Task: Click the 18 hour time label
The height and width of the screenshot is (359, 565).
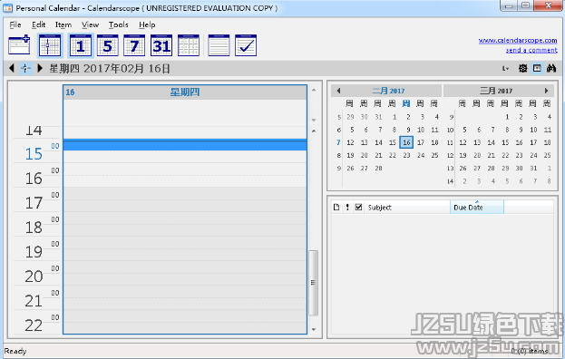Action: click(34, 228)
